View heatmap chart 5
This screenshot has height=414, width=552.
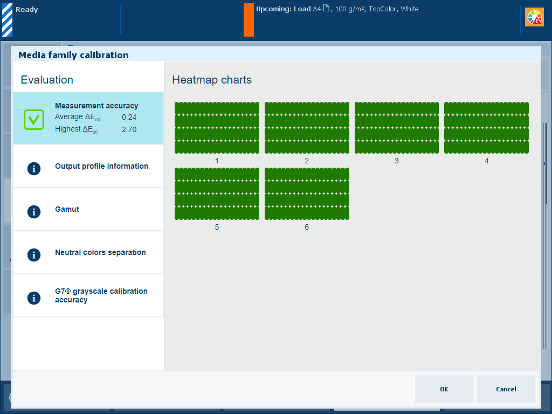pos(217,194)
